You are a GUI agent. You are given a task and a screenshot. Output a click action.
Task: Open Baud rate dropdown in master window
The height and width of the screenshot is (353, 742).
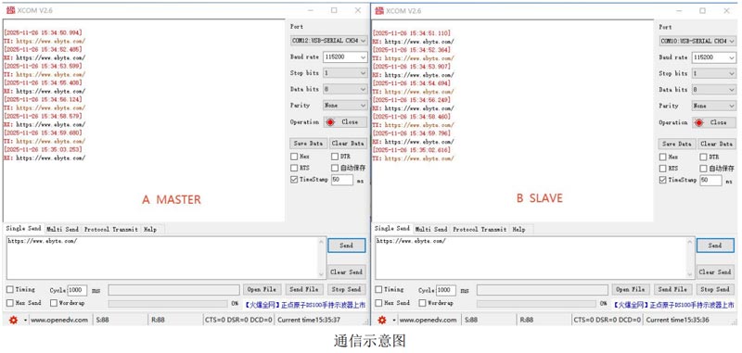345,57
